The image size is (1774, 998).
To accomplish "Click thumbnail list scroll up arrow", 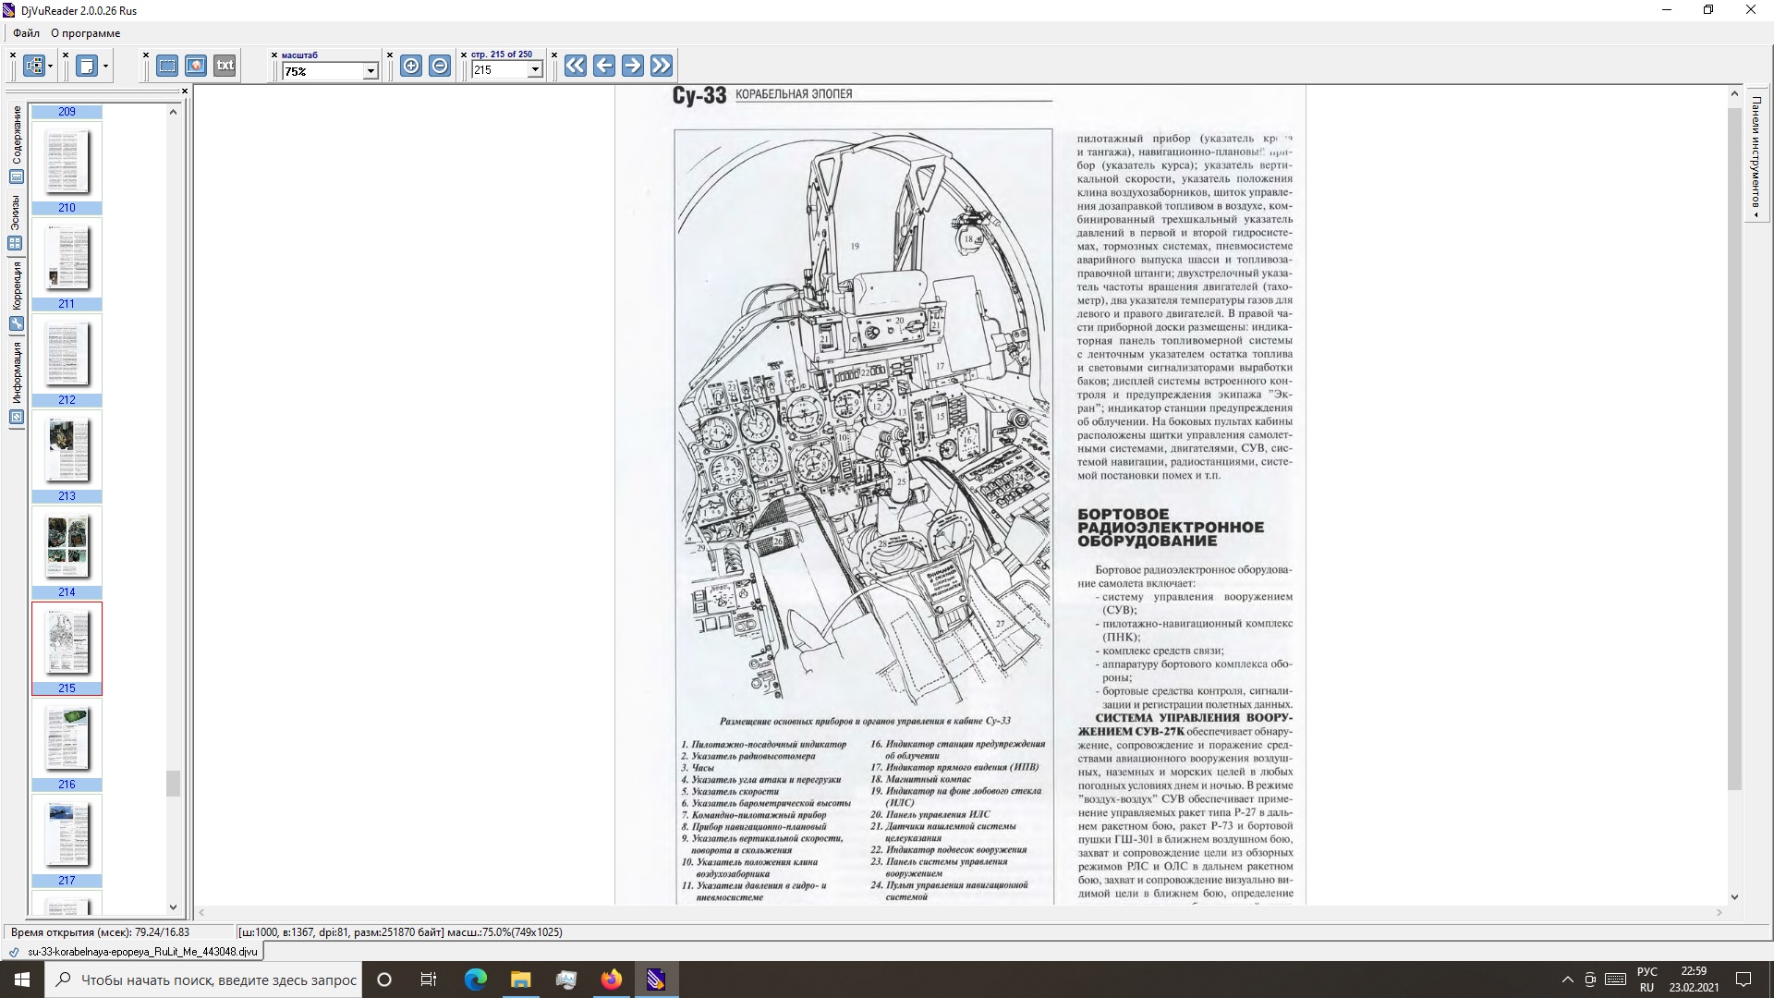I will pyautogui.click(x=173, y=112).
